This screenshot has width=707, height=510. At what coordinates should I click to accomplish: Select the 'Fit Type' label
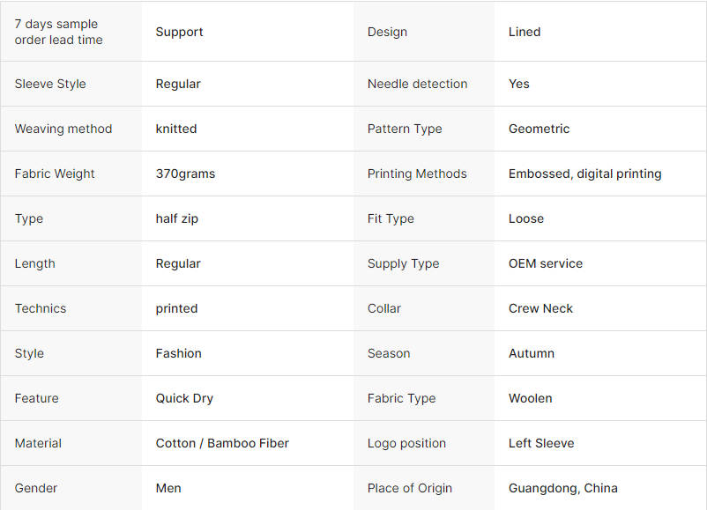[391, 218]
